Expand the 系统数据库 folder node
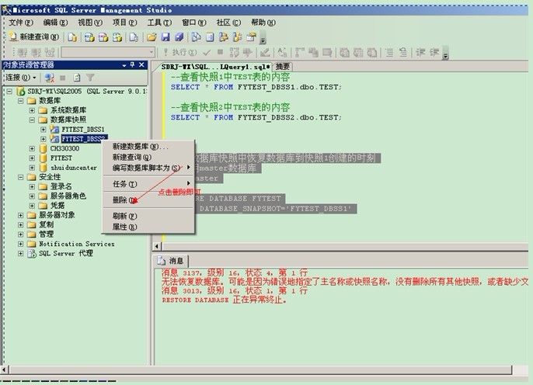533x385 pixels. [x=32, y=110]
